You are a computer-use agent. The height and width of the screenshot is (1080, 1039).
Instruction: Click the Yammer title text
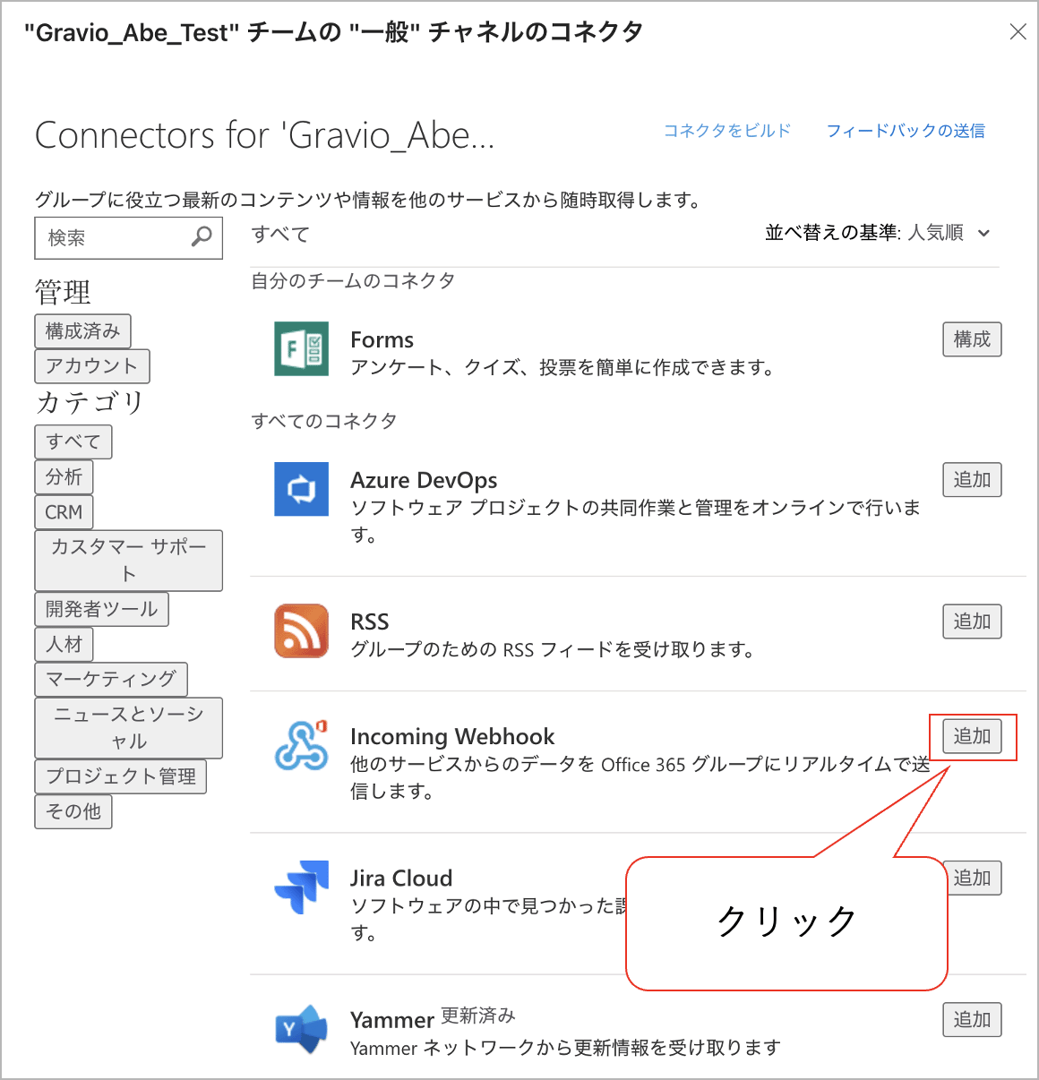point(392,1021)
